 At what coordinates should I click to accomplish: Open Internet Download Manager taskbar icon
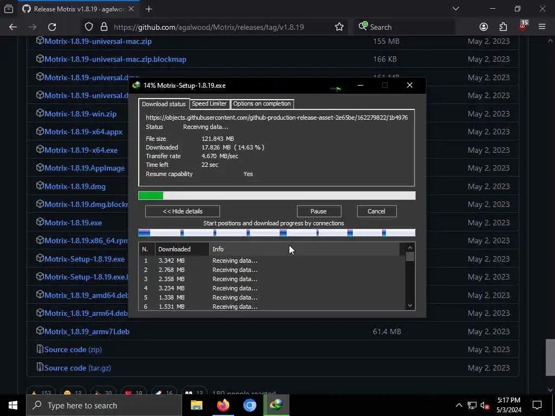(276, 405)
